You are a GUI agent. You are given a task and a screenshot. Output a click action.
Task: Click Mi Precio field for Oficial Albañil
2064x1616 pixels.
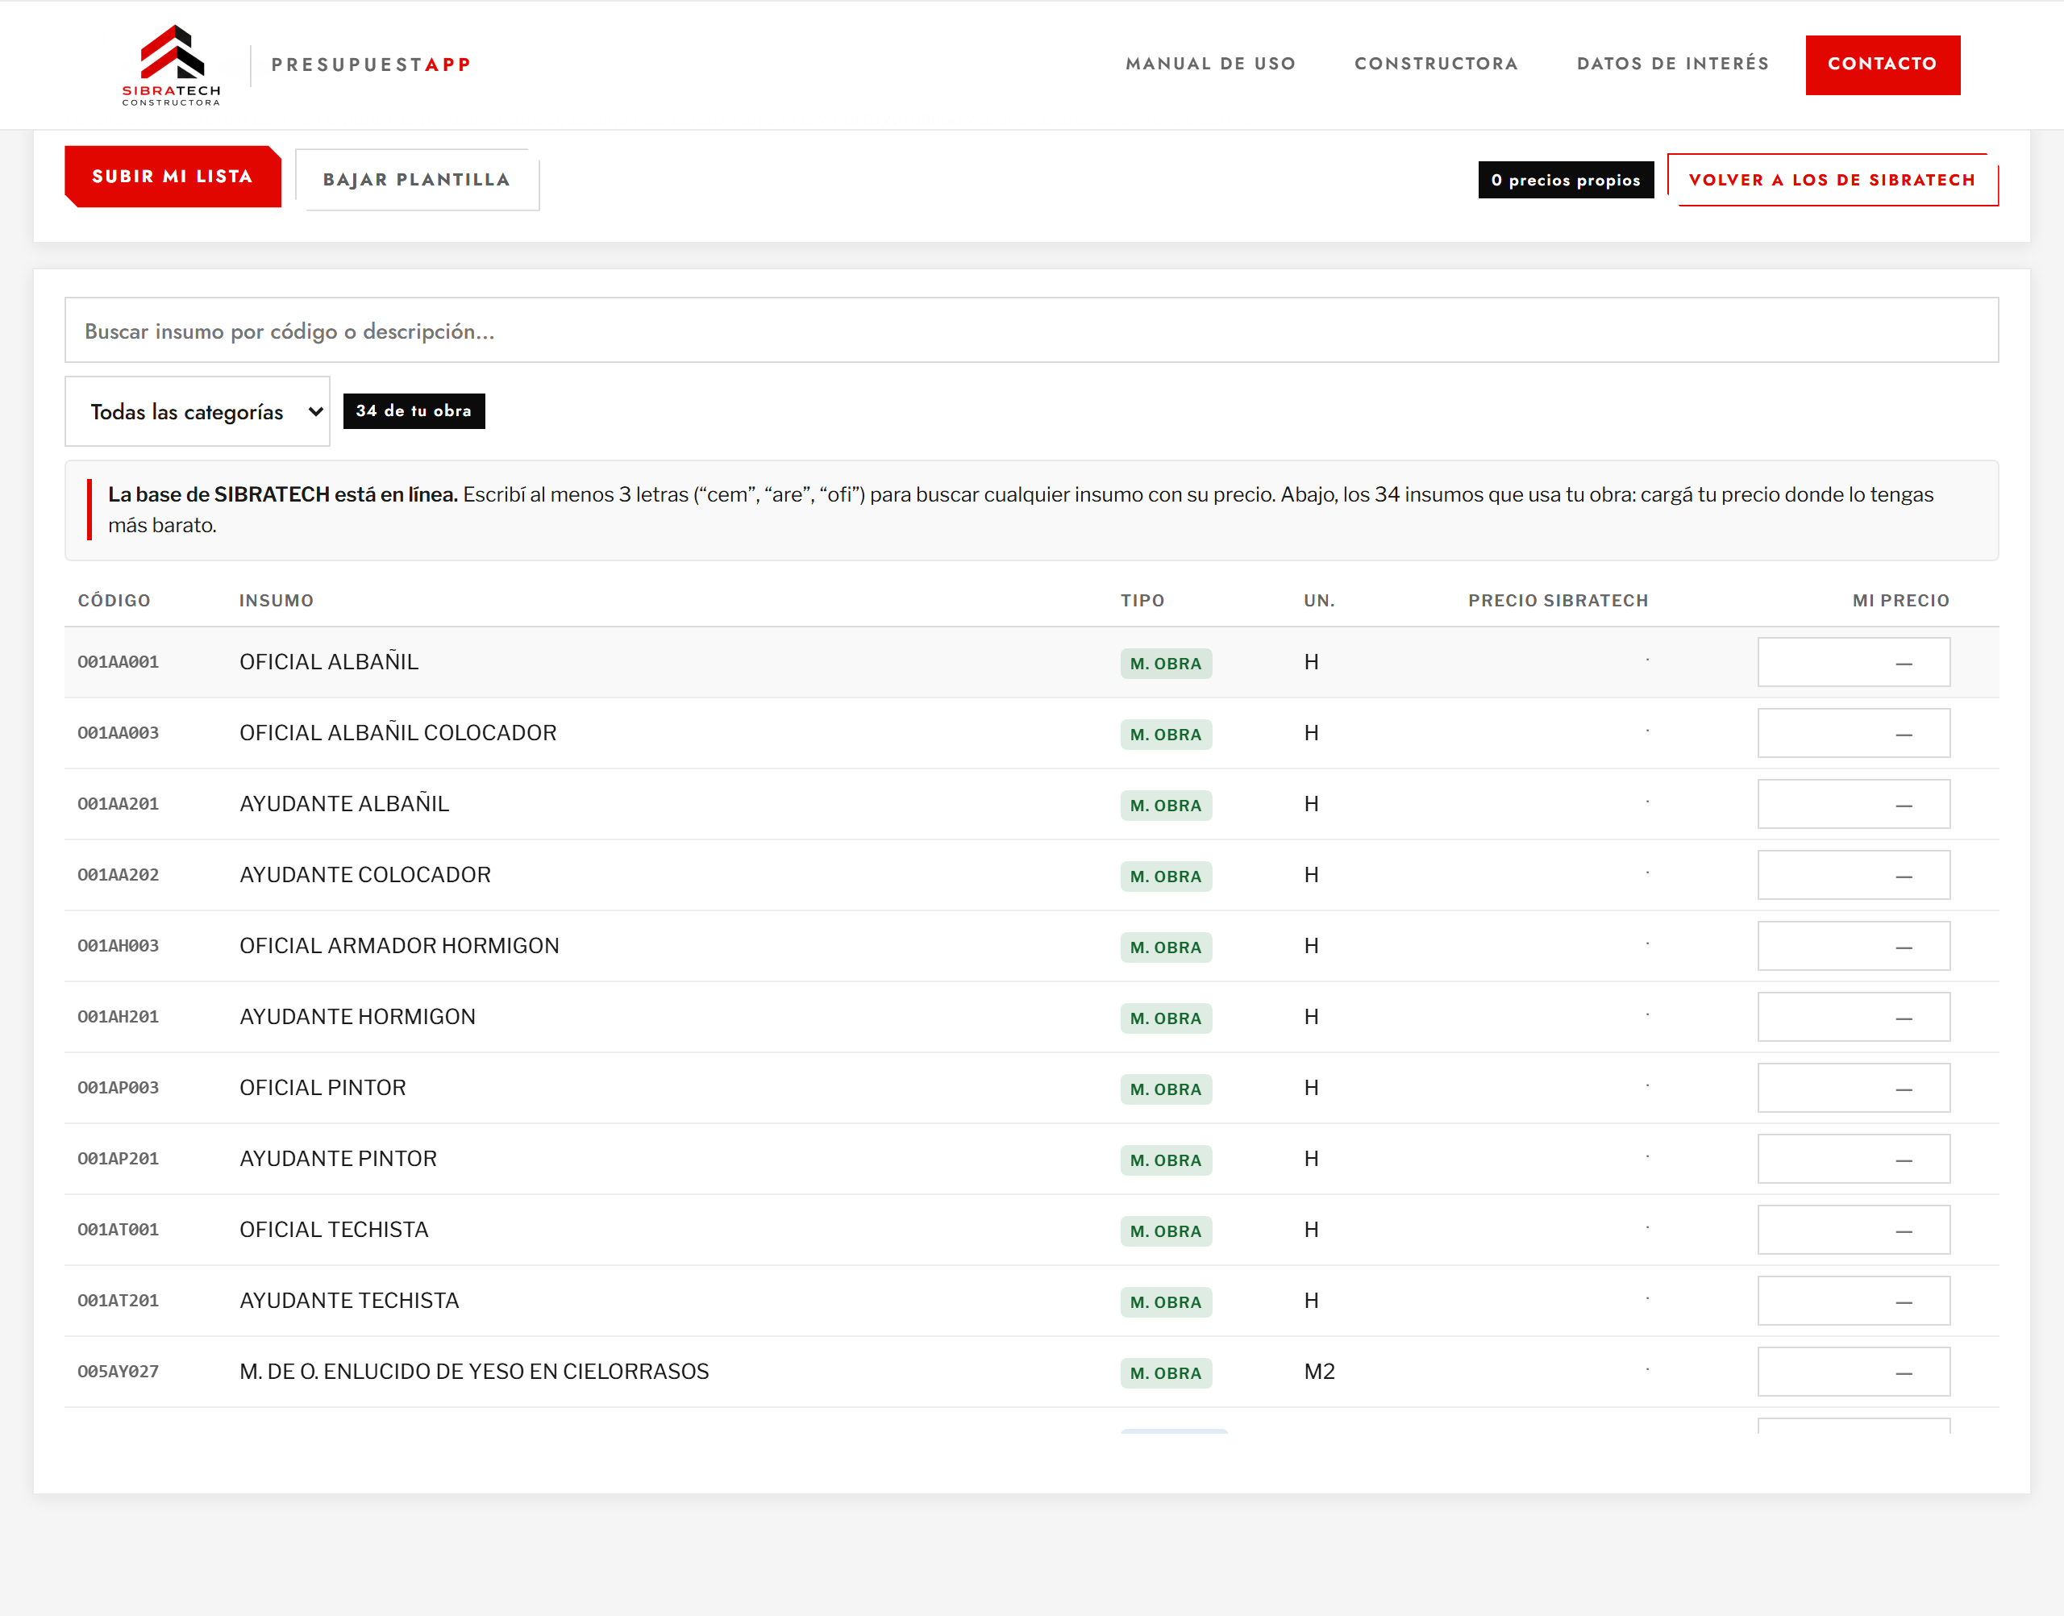(x=1853, y=662)
